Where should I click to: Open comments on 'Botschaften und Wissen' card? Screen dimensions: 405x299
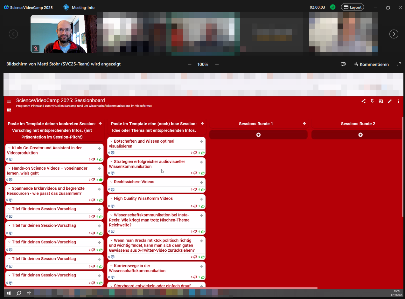pos(113,153)
